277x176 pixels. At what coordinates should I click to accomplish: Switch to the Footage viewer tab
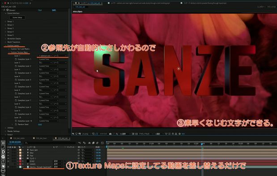(x=203, y=3)
